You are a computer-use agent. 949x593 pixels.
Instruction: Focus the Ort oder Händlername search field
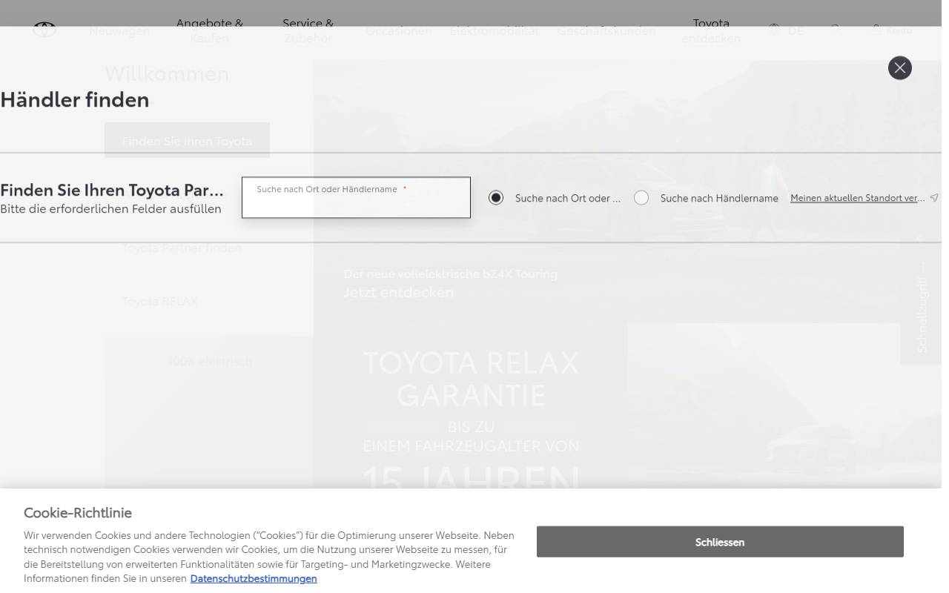[x=356, y=198]
